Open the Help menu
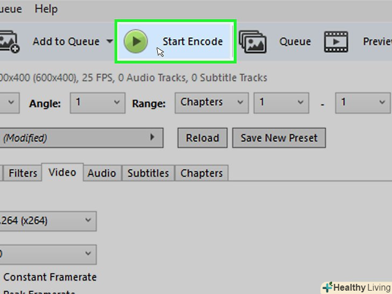Screen dimensions: 392x294 (x=46, y=9)
